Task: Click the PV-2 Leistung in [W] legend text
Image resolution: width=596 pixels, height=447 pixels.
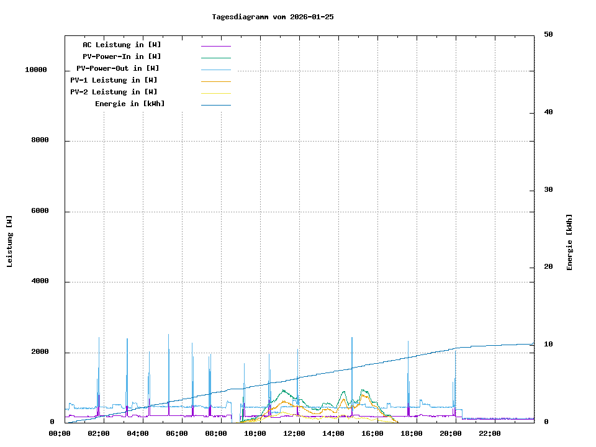Action: (114, 92)
